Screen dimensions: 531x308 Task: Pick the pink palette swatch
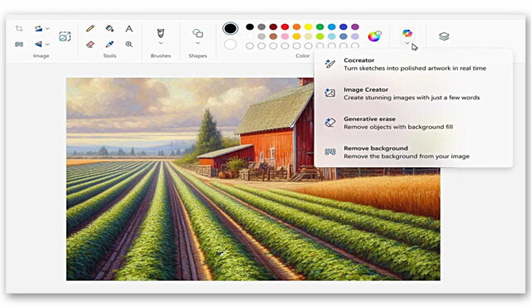coord(285,36)
